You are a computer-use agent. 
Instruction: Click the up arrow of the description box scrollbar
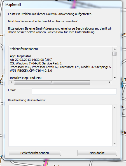click(115, 108)
